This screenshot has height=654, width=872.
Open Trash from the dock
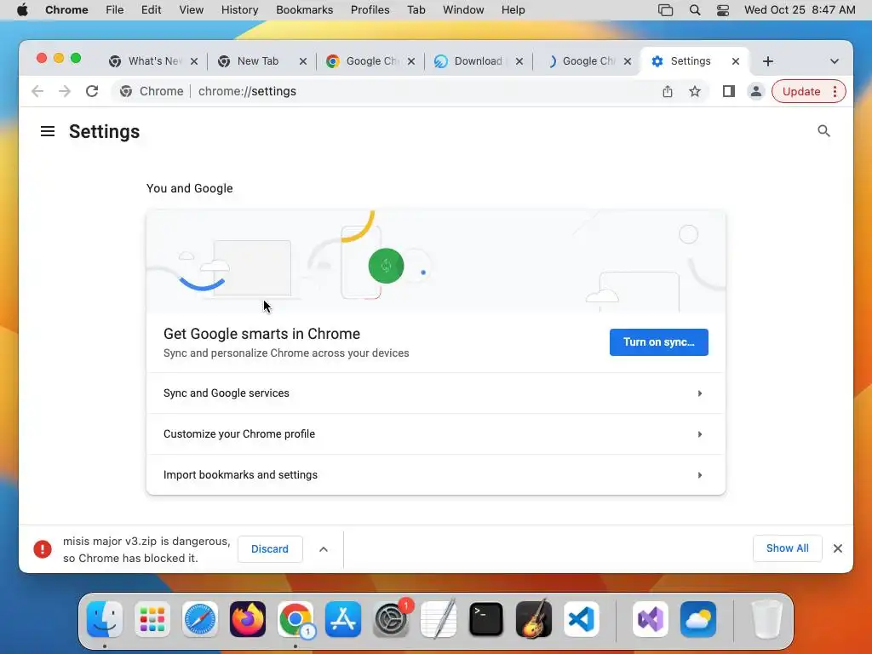(x=767, y=619)
